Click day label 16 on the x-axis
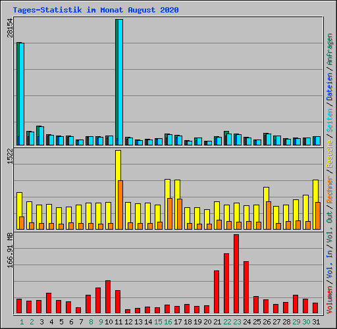 coord(168,322)
